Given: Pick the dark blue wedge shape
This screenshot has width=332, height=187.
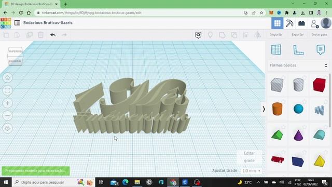Looking at the screenshot, I should [298, 162].
